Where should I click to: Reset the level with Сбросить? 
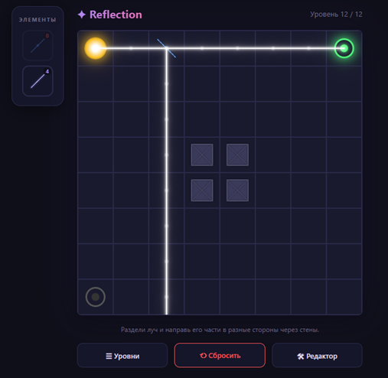(x=220, y=356)
